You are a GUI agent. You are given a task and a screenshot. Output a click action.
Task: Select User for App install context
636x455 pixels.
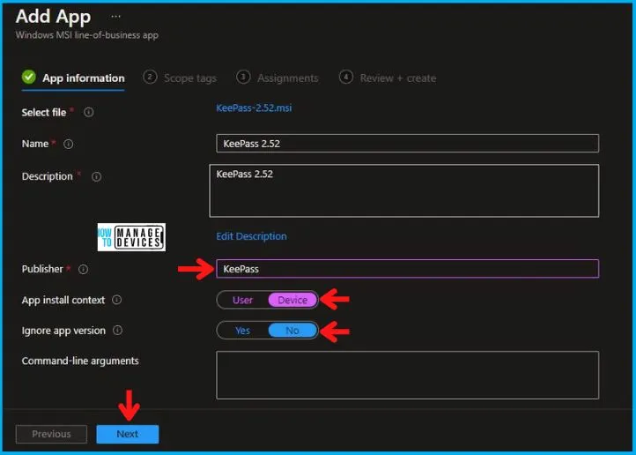[x=242, y=300]
